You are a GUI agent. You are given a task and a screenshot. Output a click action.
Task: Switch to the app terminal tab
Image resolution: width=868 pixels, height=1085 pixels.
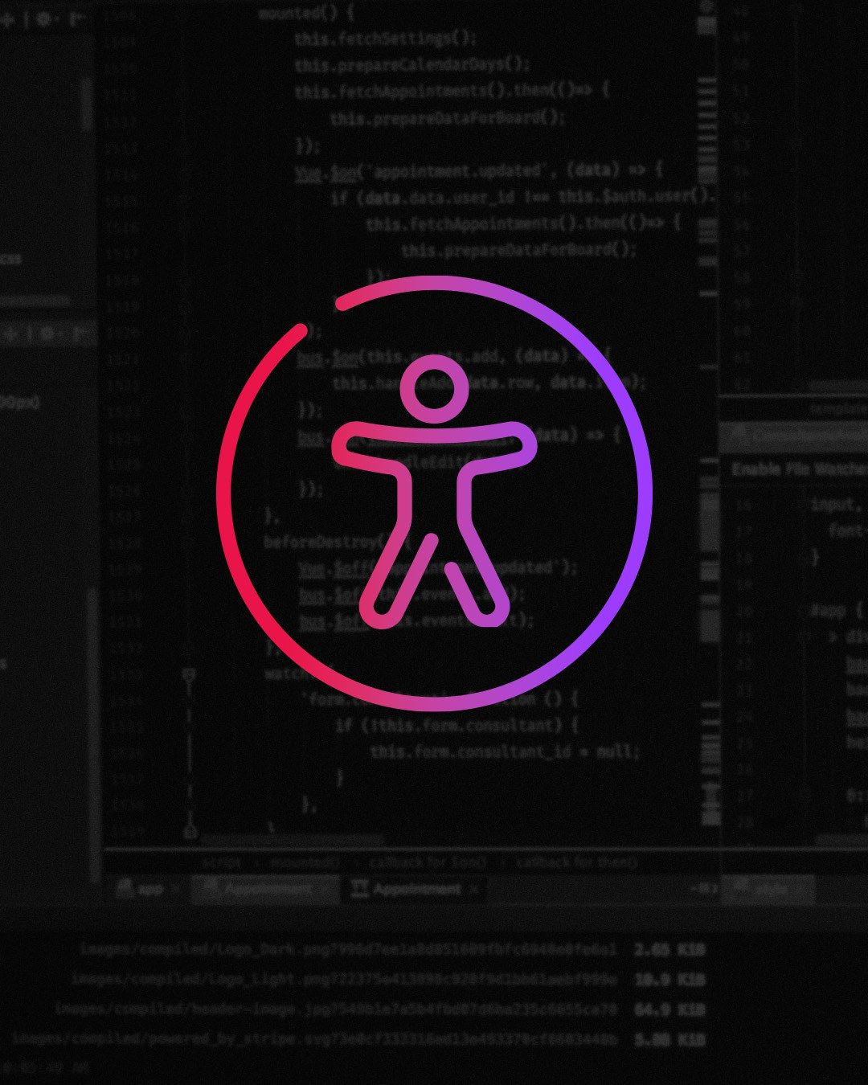tap(149, 889)
